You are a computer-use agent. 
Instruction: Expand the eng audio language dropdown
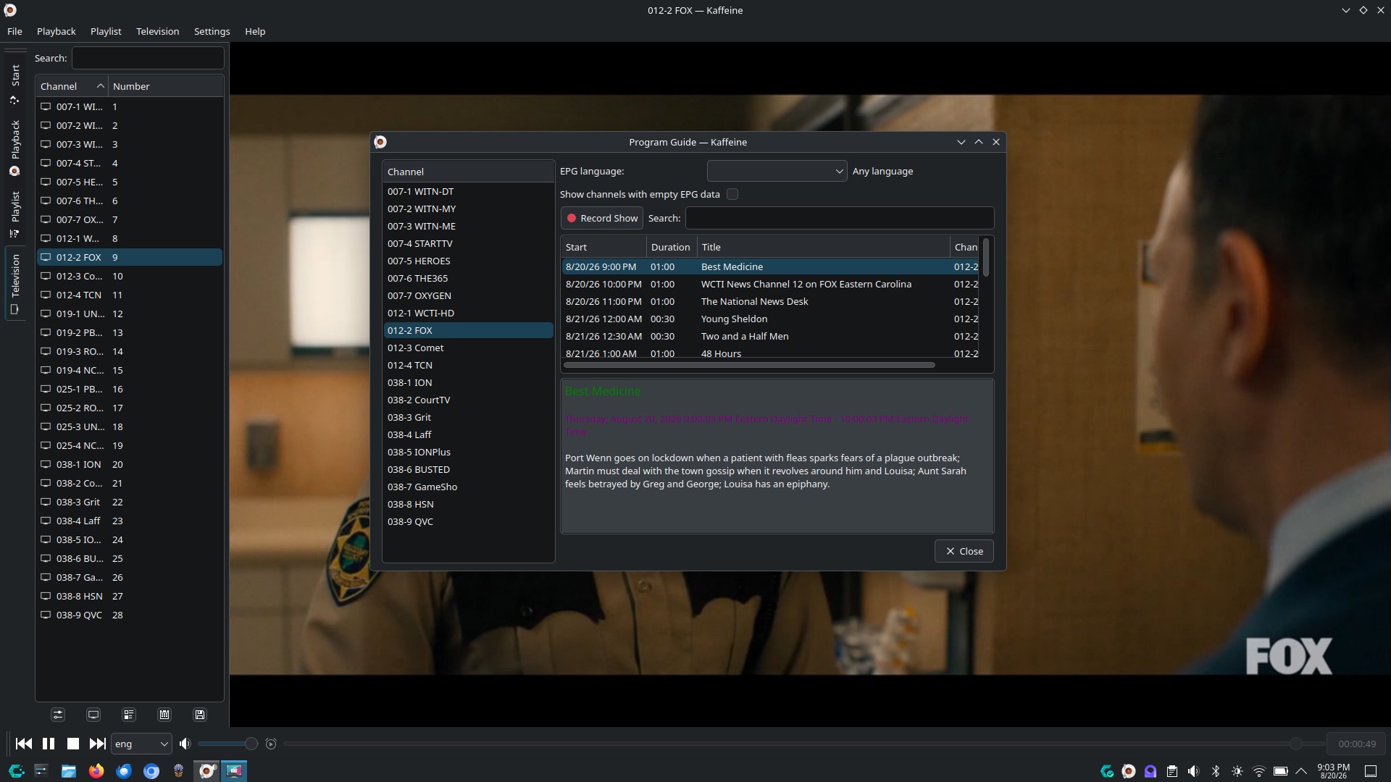click(141, 744)
